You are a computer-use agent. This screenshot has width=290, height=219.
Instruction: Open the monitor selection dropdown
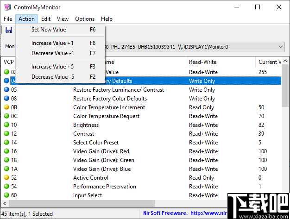[281, 47]
